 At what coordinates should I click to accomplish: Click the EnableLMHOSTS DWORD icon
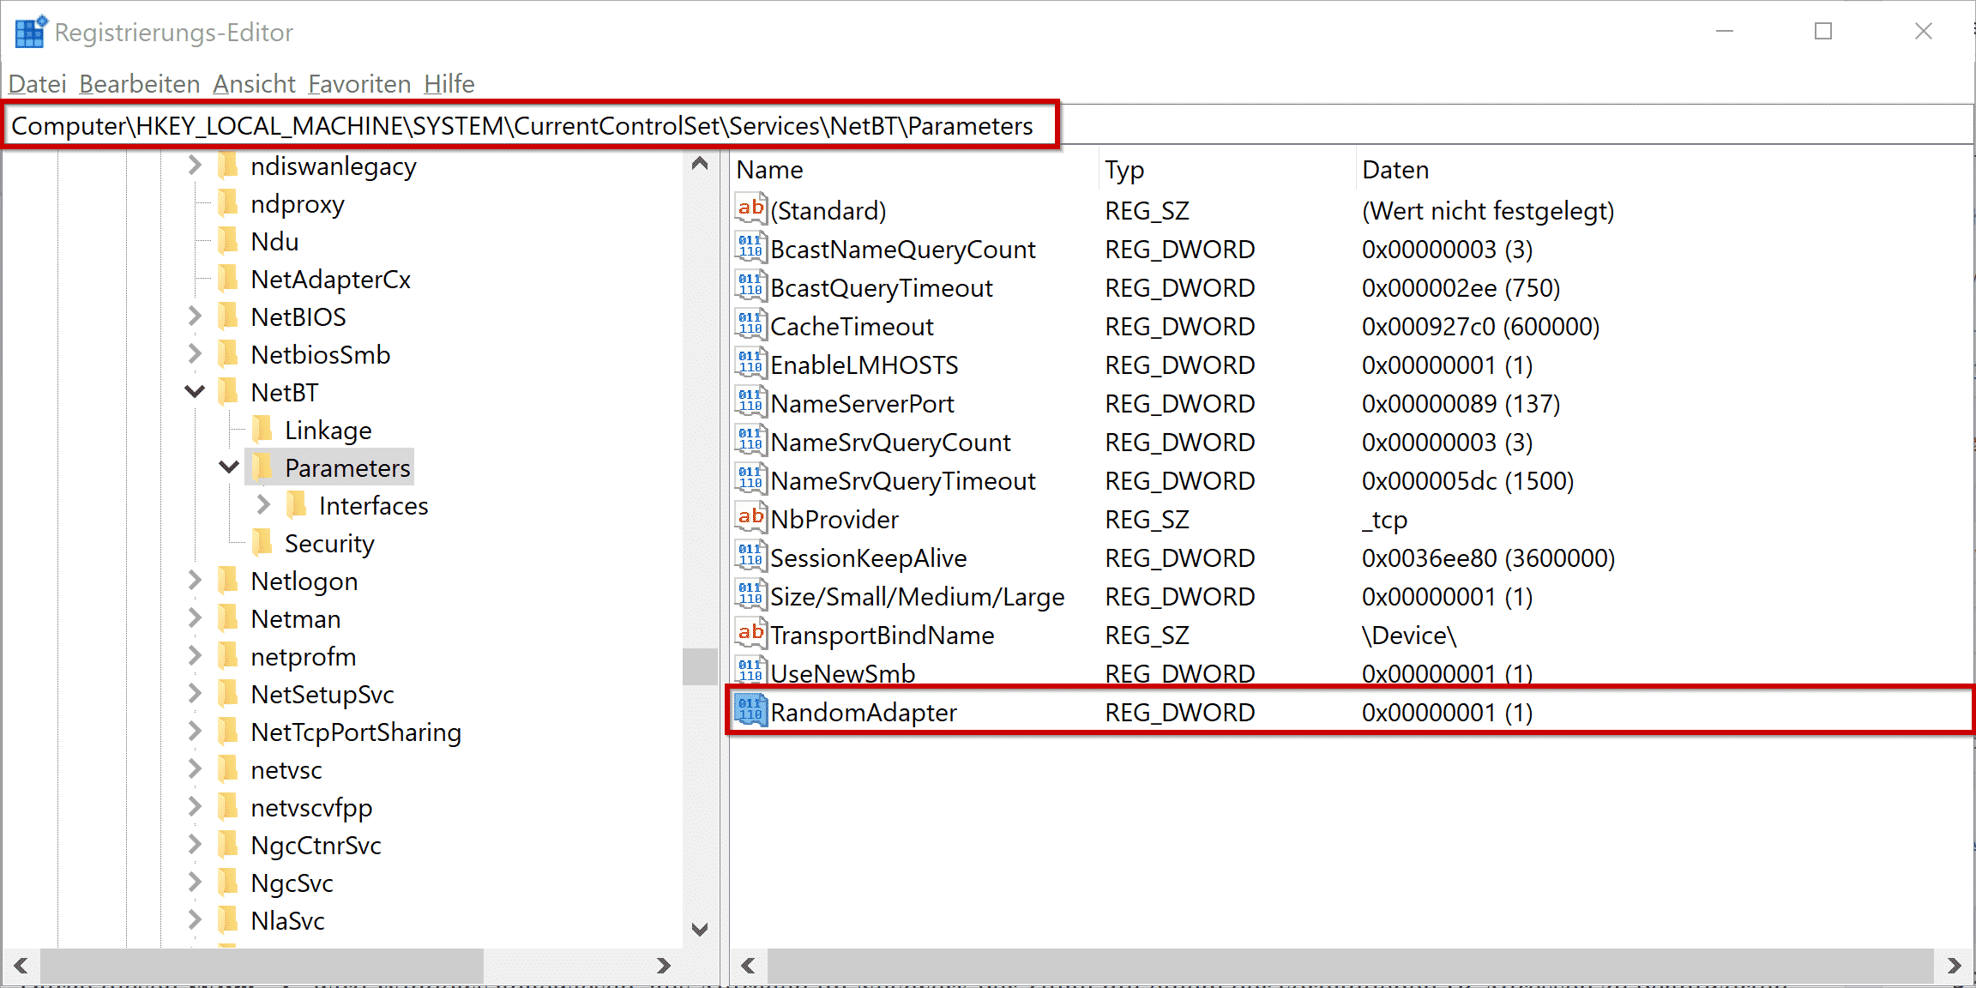coord(750,363)
